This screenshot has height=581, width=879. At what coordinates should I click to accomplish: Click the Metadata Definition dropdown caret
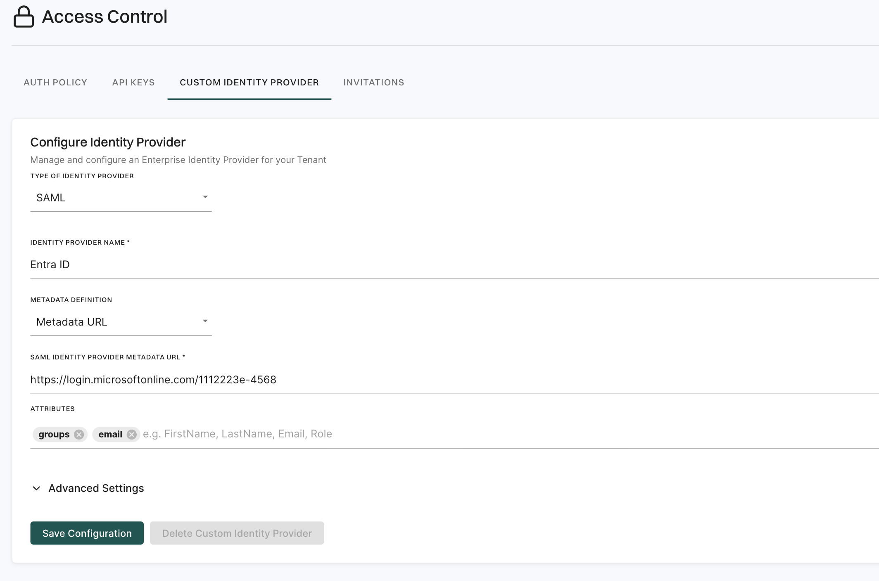205,321
